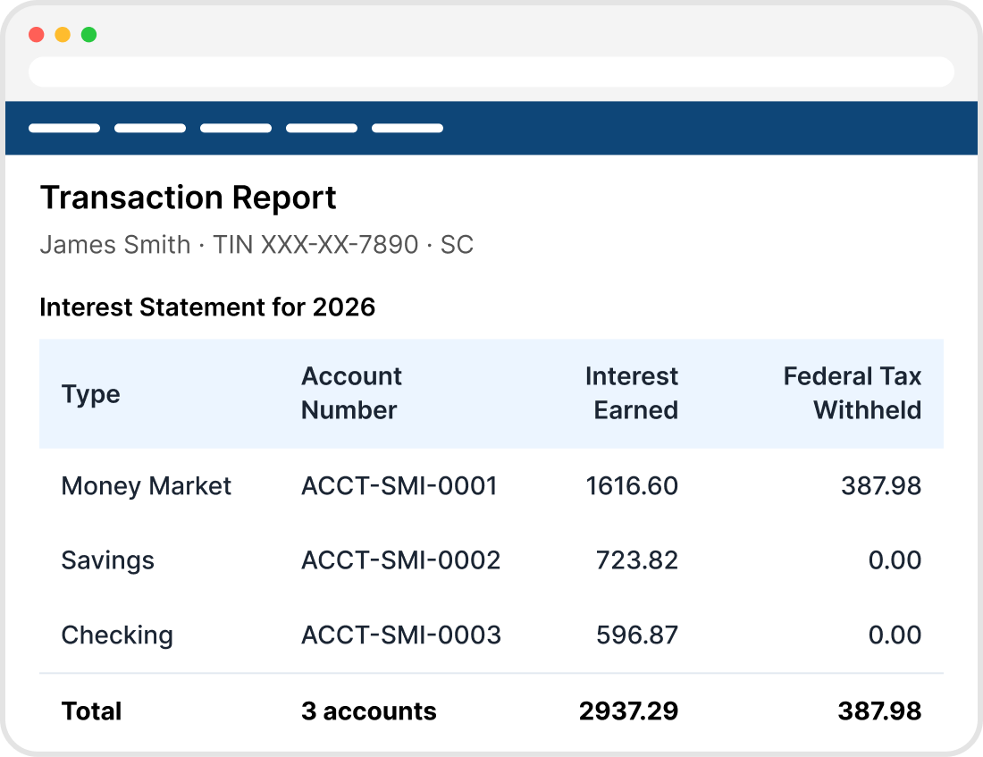
Task: Click "James Smith · TIN XXX-XX-7890 · SC" line
Action: (256, 245)
